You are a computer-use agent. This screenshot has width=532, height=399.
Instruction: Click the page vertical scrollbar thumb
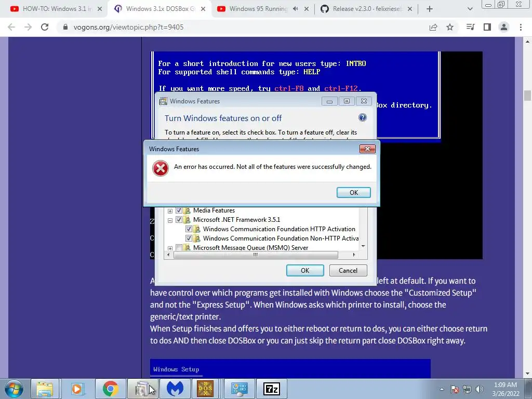click(527, 96)
